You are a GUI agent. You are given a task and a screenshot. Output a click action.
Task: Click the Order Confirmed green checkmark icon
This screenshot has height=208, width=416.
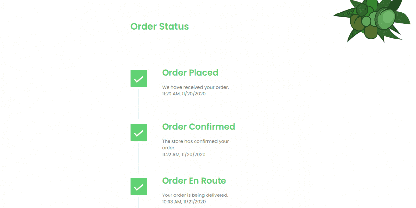[139, 132]
